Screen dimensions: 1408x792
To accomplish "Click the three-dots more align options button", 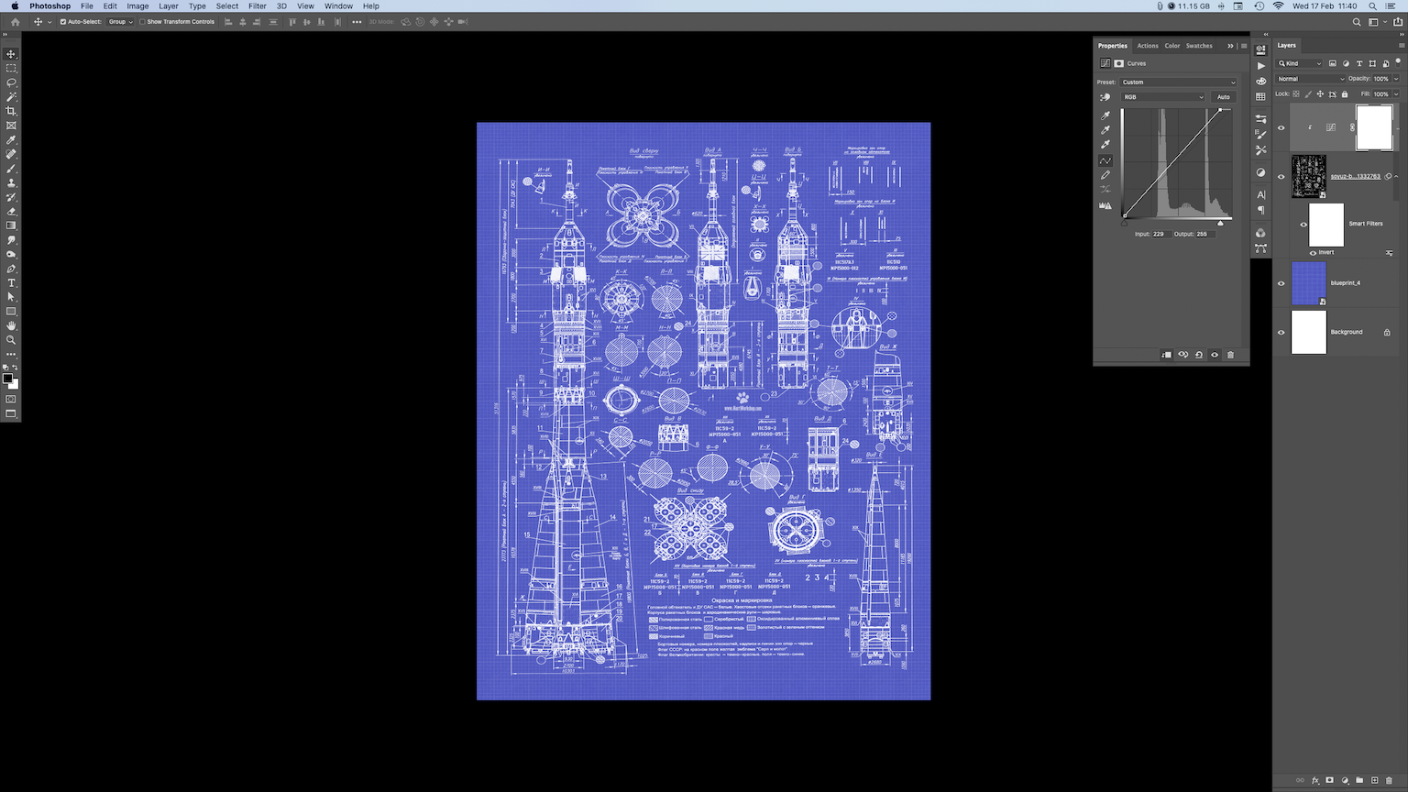I will (x=357, y=22).
